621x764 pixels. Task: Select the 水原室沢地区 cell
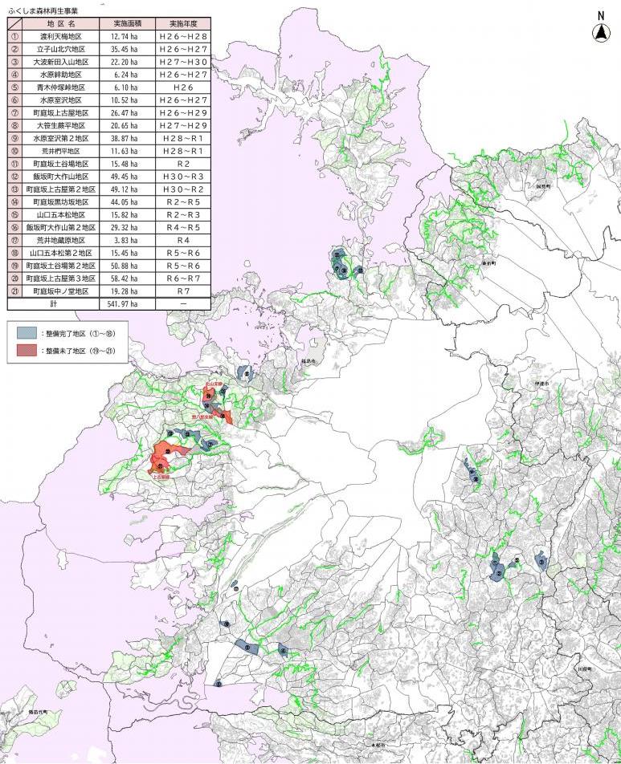click(61, 100)
